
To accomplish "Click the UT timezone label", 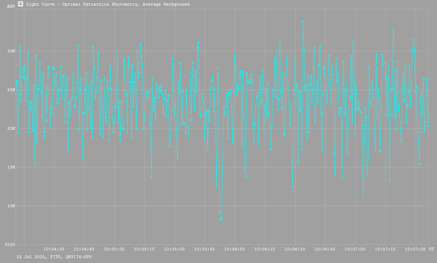I will pyautogui.click(x=431, y=249).
